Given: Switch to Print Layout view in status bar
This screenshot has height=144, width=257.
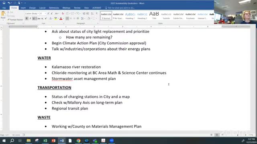Looking at the screenshot, I should 217,135.
